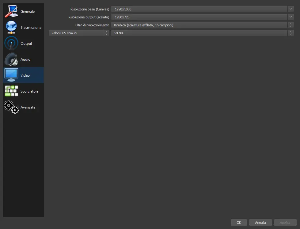Expand Risoluzione output dropdown arrow

[x=291, y=17]
